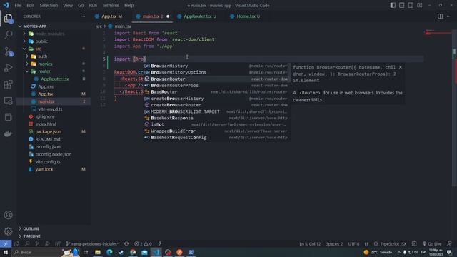Viewport: 457px width, 257px height.
Task: Open editor more actions ellipsis
Action: pyautogui.click(x=449, y=16)
